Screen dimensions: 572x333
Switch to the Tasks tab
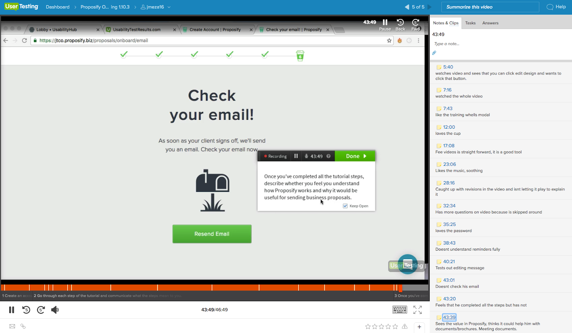point(470,23)
